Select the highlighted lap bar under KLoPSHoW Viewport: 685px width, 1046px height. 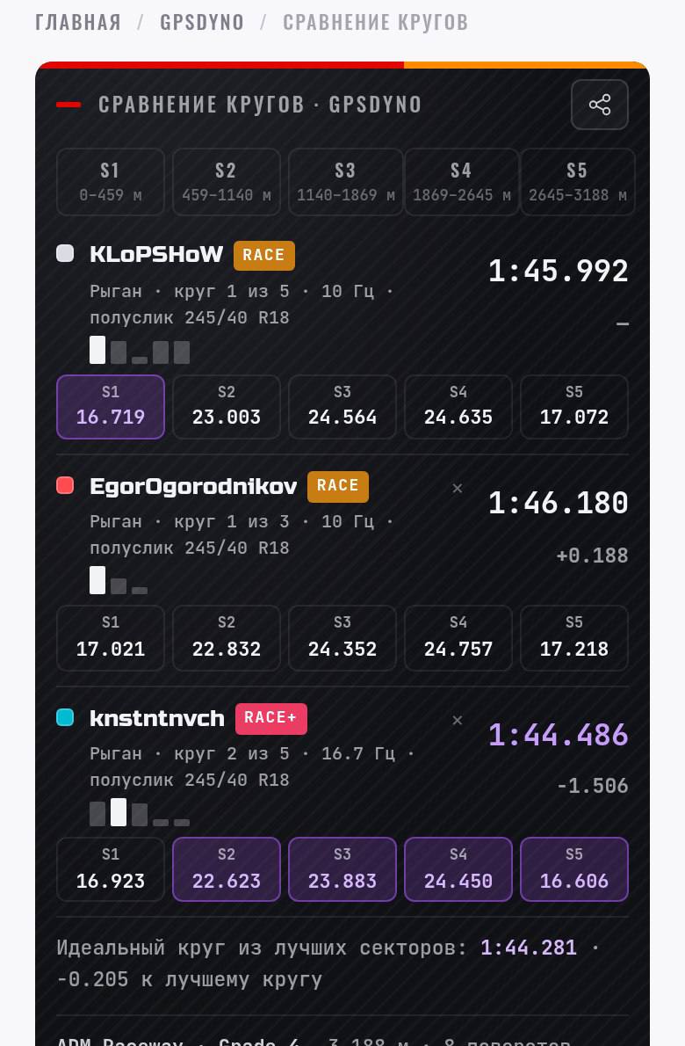[97, 350]
